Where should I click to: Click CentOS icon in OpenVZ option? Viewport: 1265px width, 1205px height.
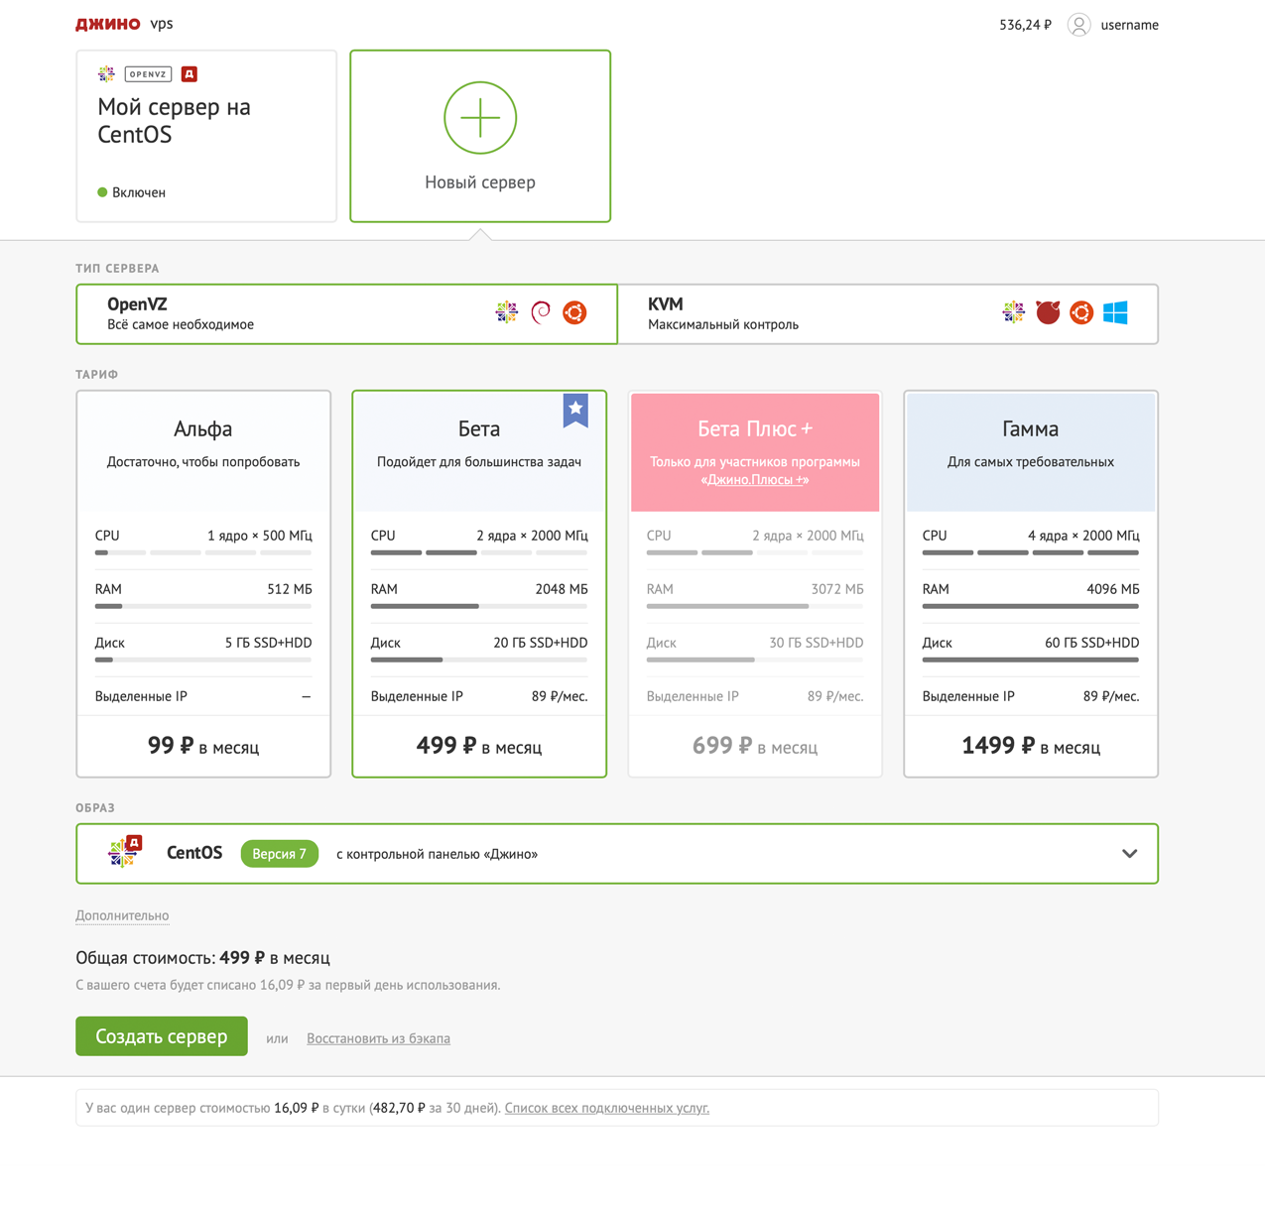coord(507,312)
